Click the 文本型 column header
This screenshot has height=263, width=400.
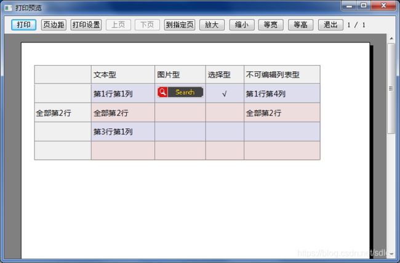[122, 74]
